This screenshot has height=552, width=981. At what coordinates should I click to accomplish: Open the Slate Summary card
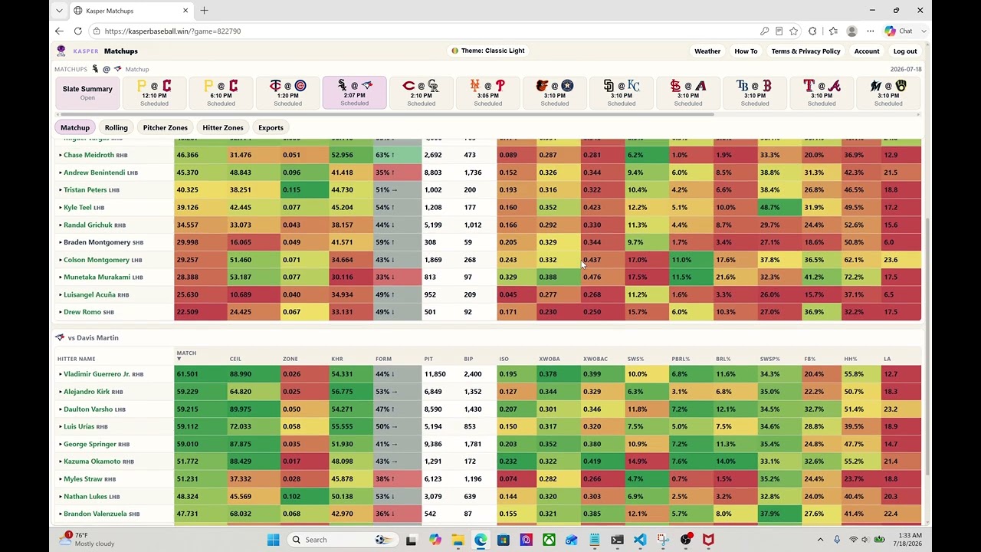(87, 93)
